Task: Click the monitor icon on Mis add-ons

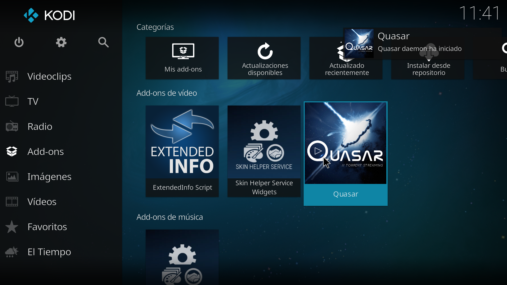Action: (183, 51)
